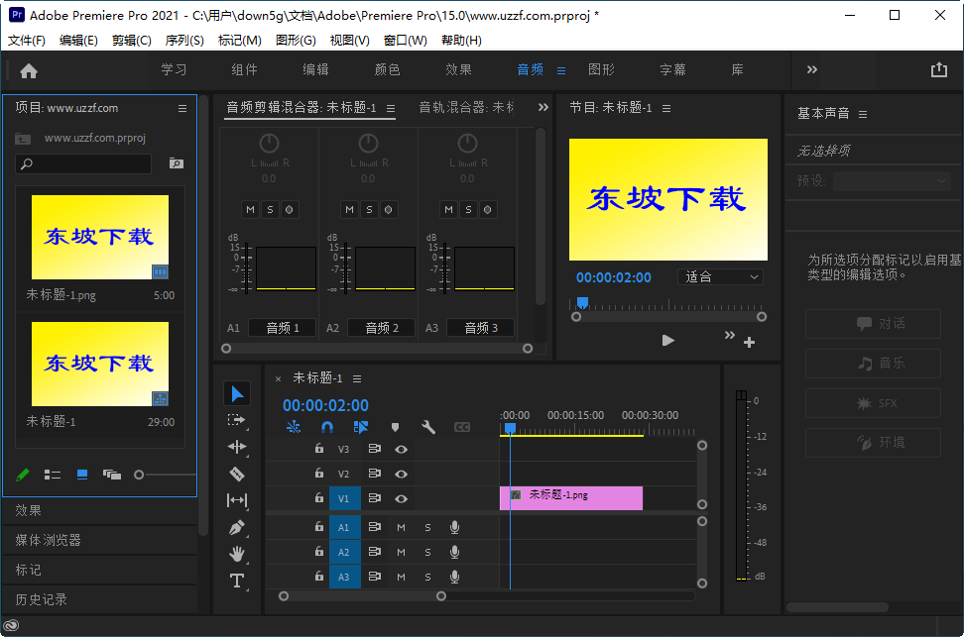This screenshot has height=637, width=964.
Task: Click the A1 track microphone record icon
Action: [454, 527]
